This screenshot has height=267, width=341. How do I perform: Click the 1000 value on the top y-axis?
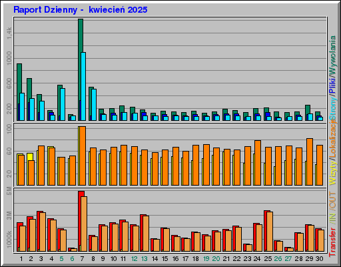point(9,58)
